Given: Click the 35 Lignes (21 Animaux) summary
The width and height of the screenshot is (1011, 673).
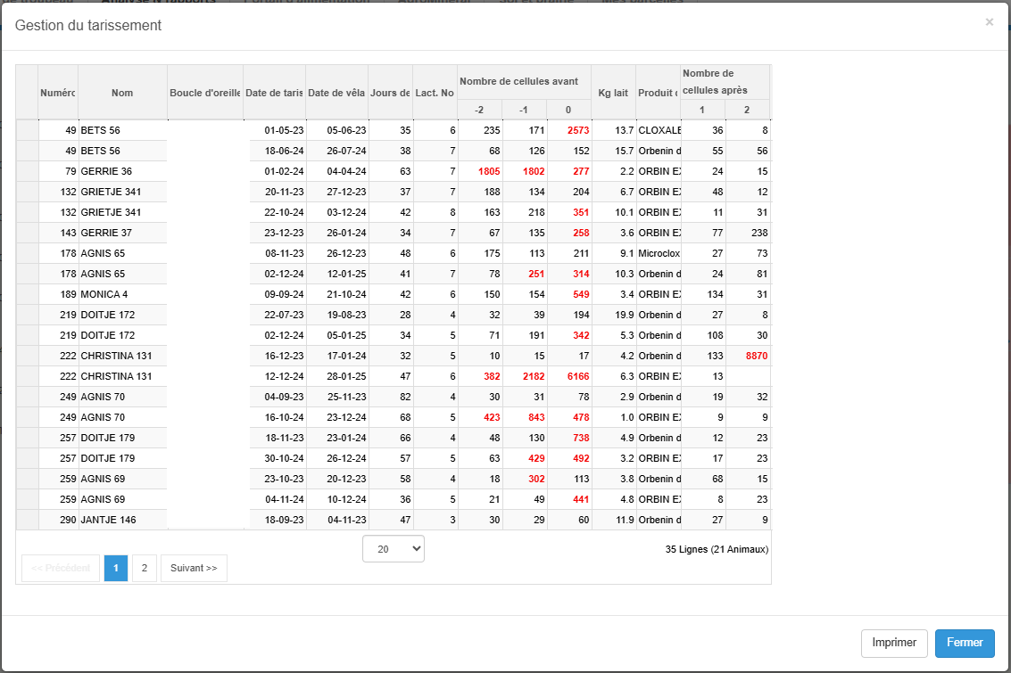Looking at the screenshot, I should 717,549.
